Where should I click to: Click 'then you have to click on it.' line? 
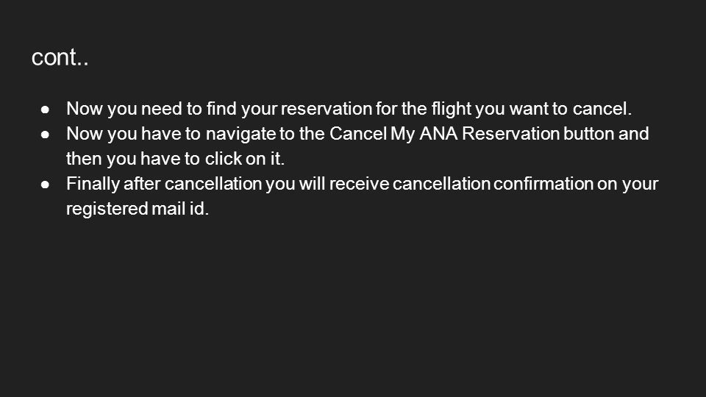coord(176,159)
